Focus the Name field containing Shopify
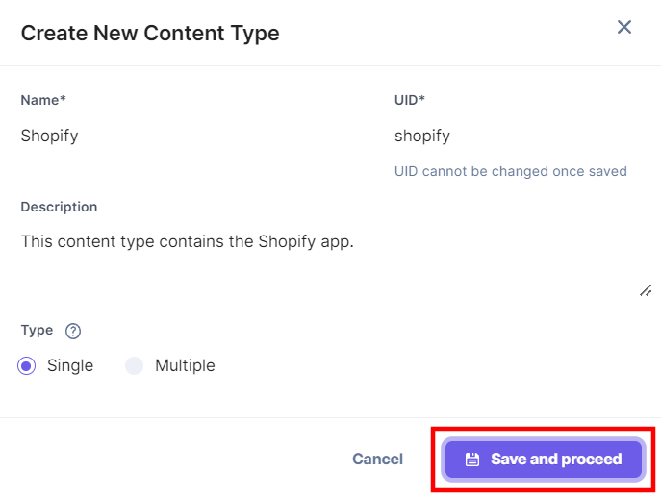 [197, 136]
